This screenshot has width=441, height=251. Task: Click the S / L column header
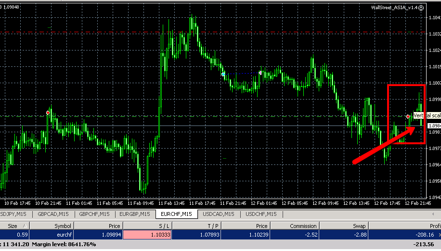(147, 226)
